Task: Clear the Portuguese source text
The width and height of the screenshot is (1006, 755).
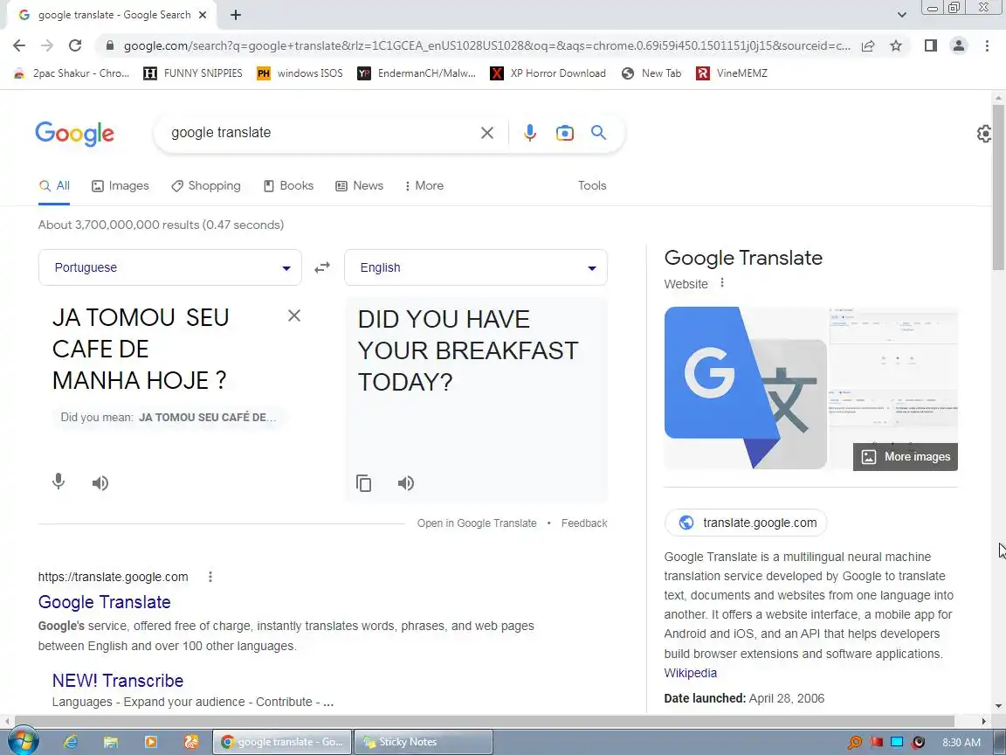Action: [293, 315]
